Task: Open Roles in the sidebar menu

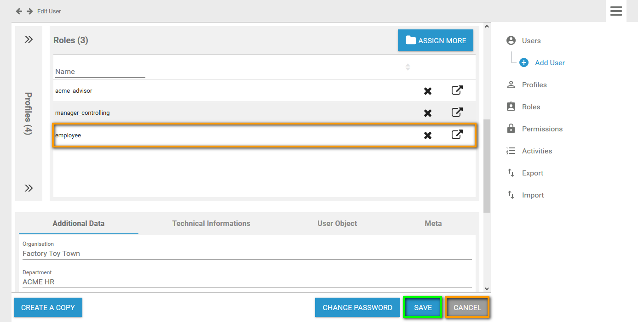Action: (531, 107)
